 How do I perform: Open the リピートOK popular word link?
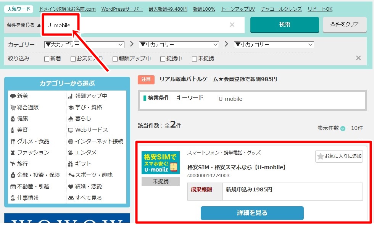320,9
